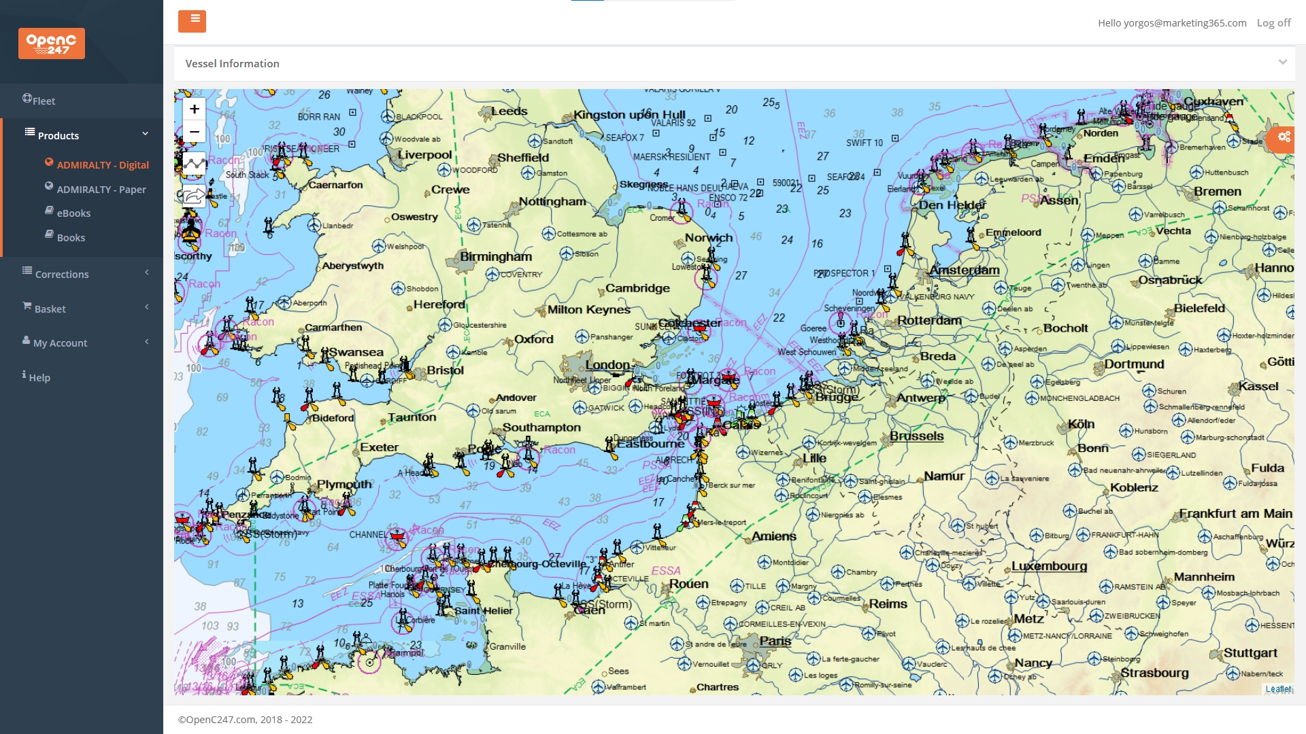Click the share map icon below the route tool
1306x734 pixels.
[x=194, y=196]
